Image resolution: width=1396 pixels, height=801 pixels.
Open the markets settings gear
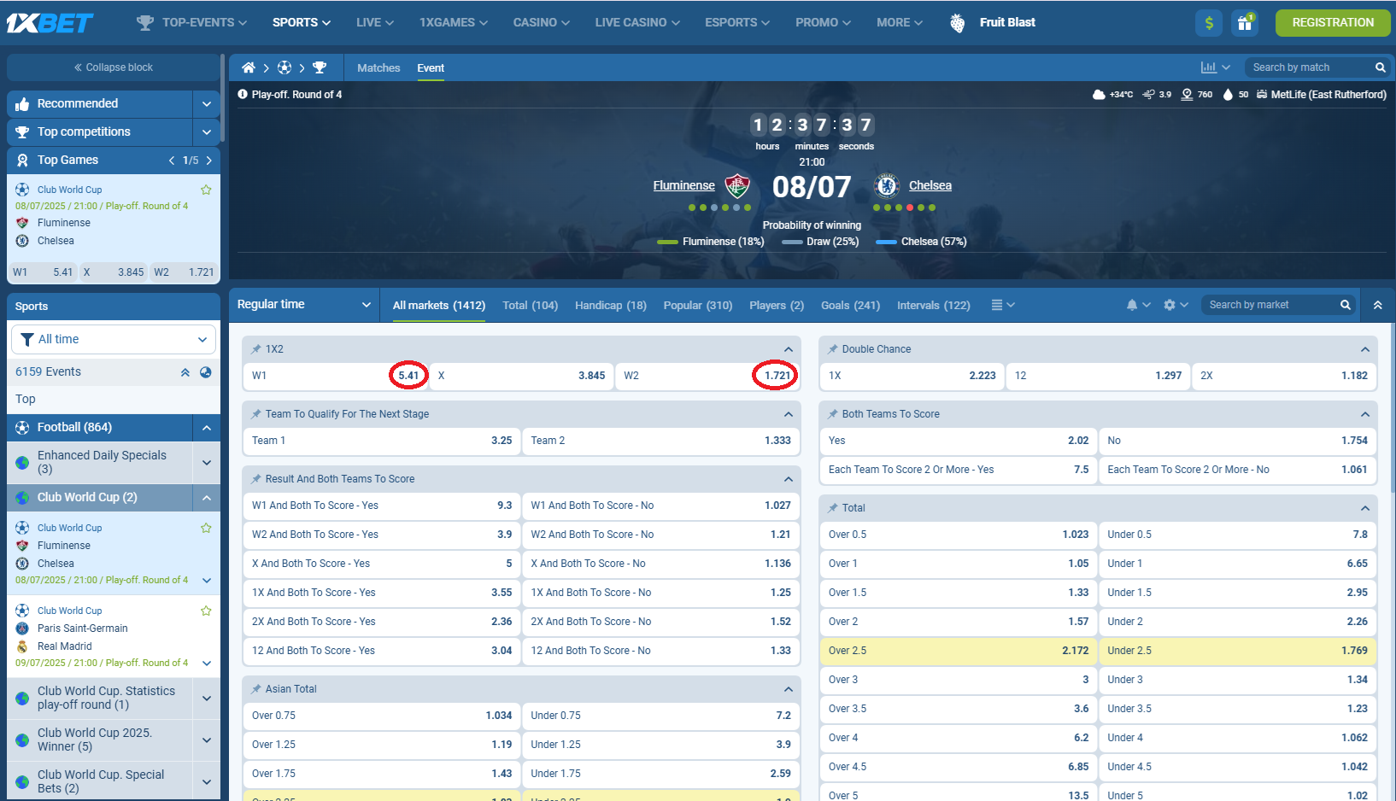pyautogui.click(x=1170, y=305)
